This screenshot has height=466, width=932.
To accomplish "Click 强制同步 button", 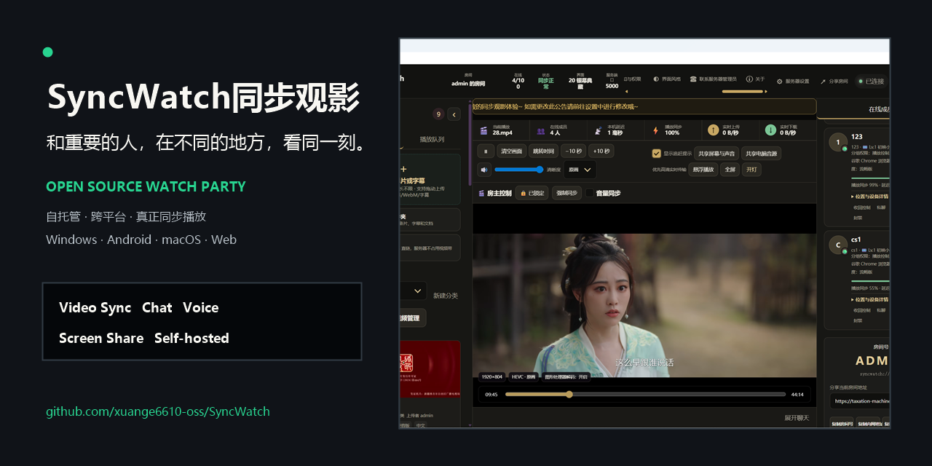I will (566, 193).
